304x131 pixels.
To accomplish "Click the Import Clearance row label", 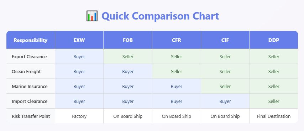I will [30, 101].
